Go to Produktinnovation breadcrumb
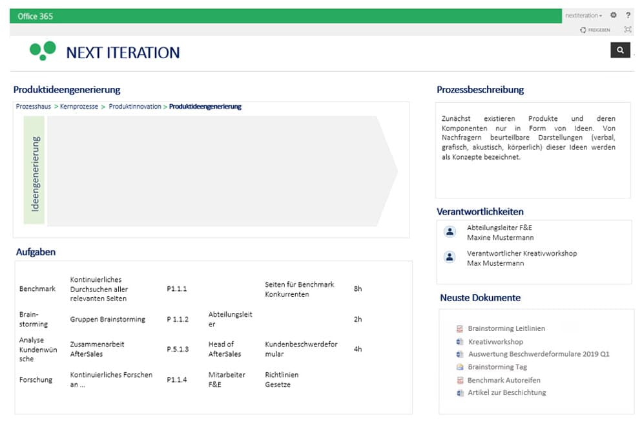 tap(135, 107)
